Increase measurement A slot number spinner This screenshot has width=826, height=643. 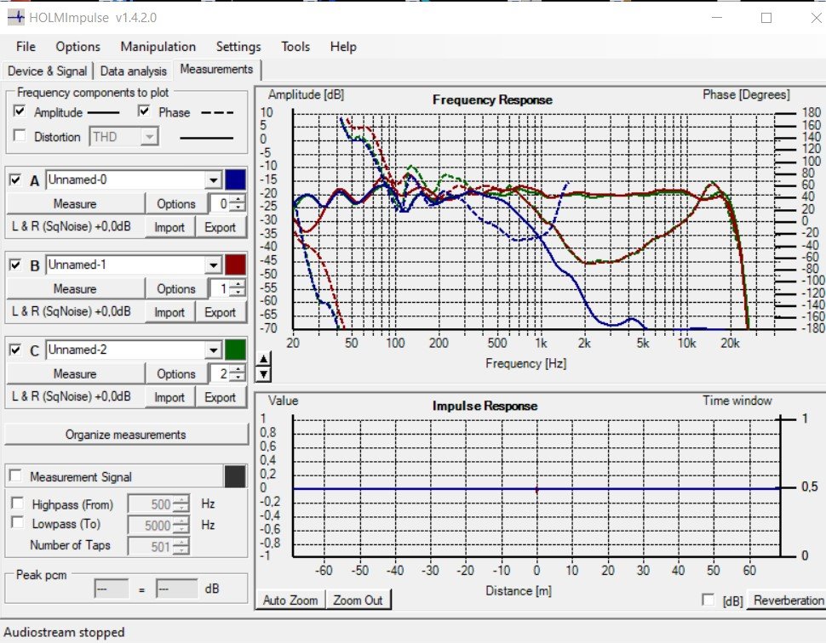coord(238,200)
